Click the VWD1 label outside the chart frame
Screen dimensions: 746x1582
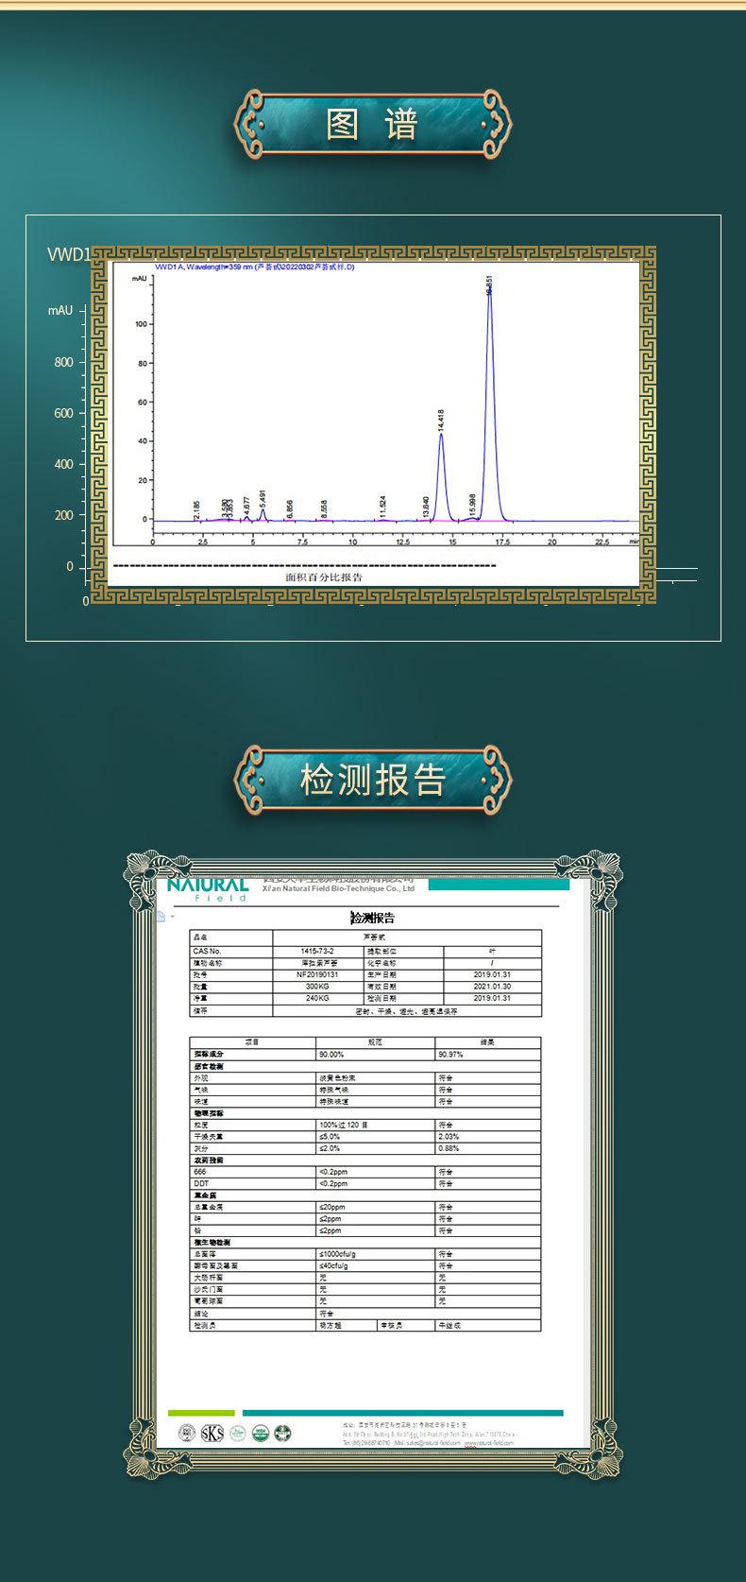click(x=68, y=254)
